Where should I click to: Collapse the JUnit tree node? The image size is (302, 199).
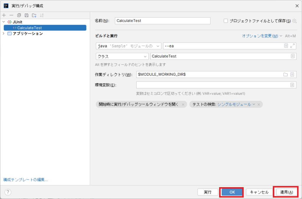4,22
